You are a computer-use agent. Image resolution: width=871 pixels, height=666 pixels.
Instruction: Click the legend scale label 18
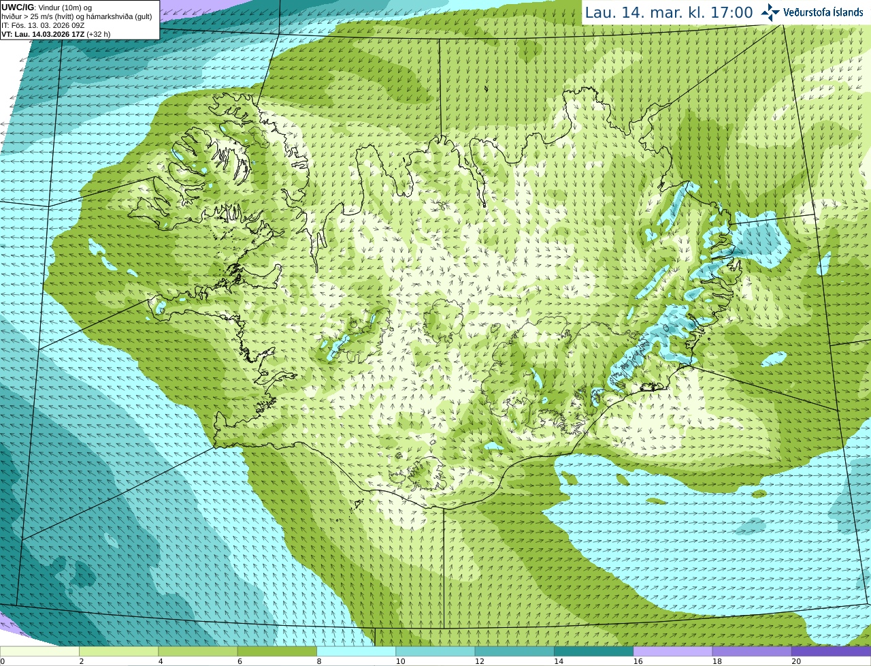tap(717, 661)
